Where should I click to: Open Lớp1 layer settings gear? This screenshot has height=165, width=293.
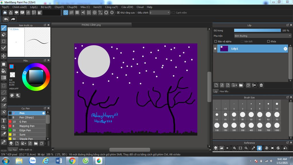[285, 49]
